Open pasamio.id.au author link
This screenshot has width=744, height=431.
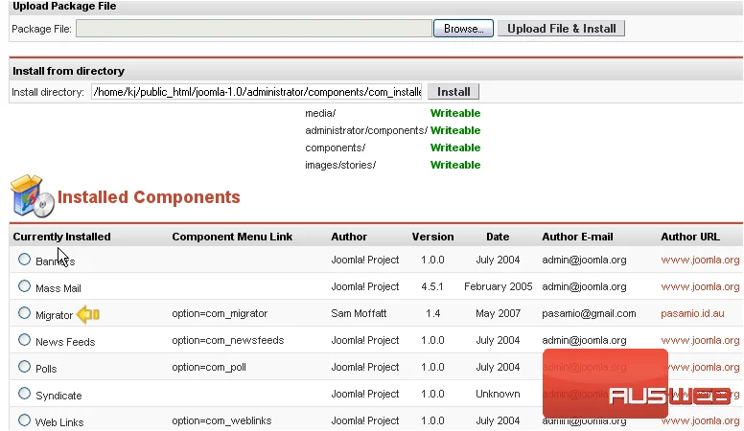click(692, 313)
